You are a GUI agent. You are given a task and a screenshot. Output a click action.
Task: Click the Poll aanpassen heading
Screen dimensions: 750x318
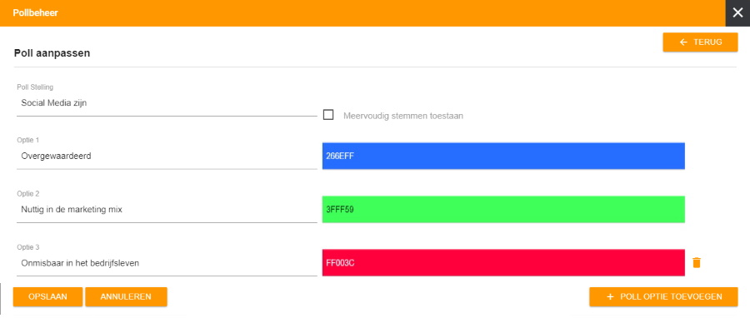(x=52, y=53)
